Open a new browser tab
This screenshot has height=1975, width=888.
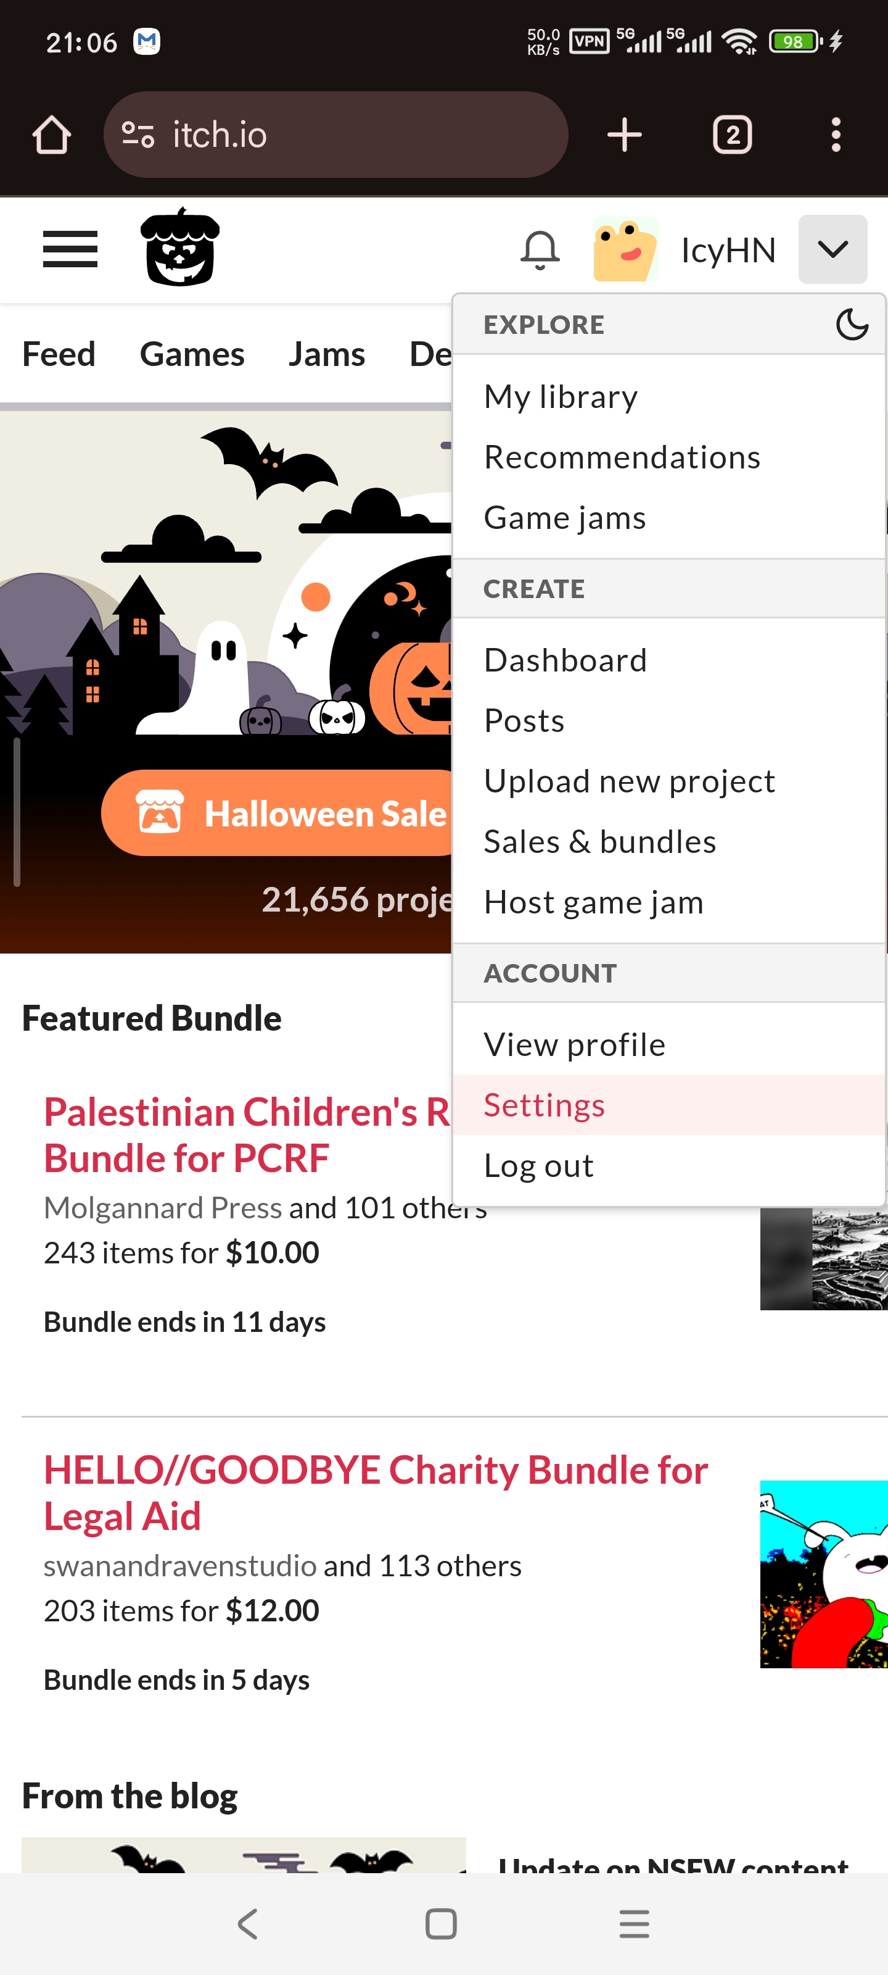(623, 135)
